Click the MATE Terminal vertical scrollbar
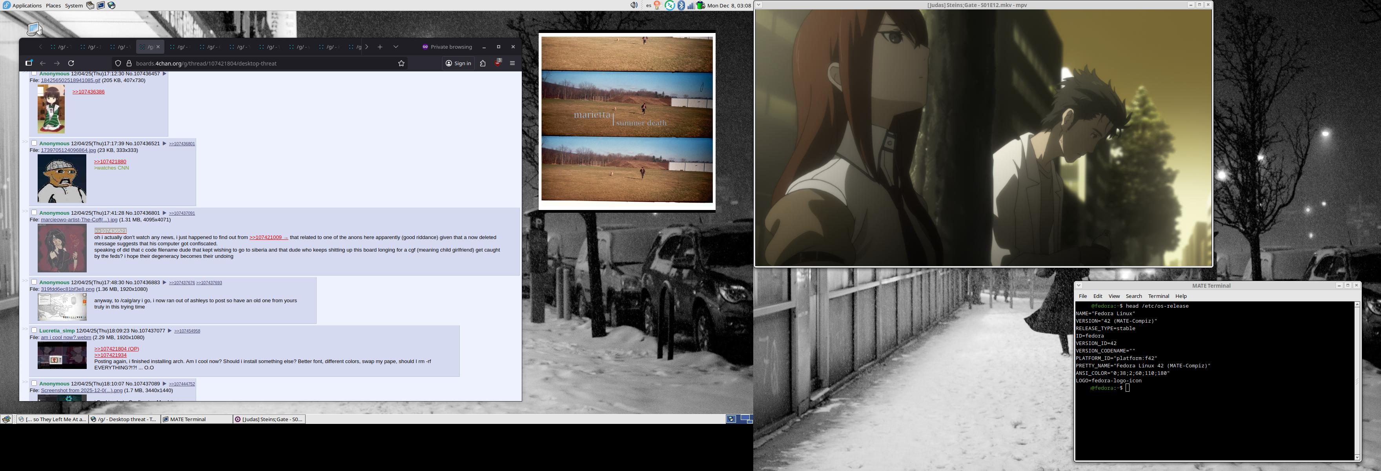The height and width of the screenshot is (471, 1381). point(1357,381)
